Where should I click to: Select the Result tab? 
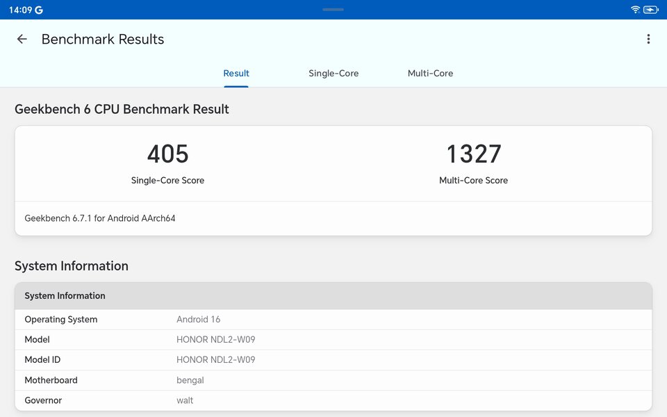click(x=236, y=73)
